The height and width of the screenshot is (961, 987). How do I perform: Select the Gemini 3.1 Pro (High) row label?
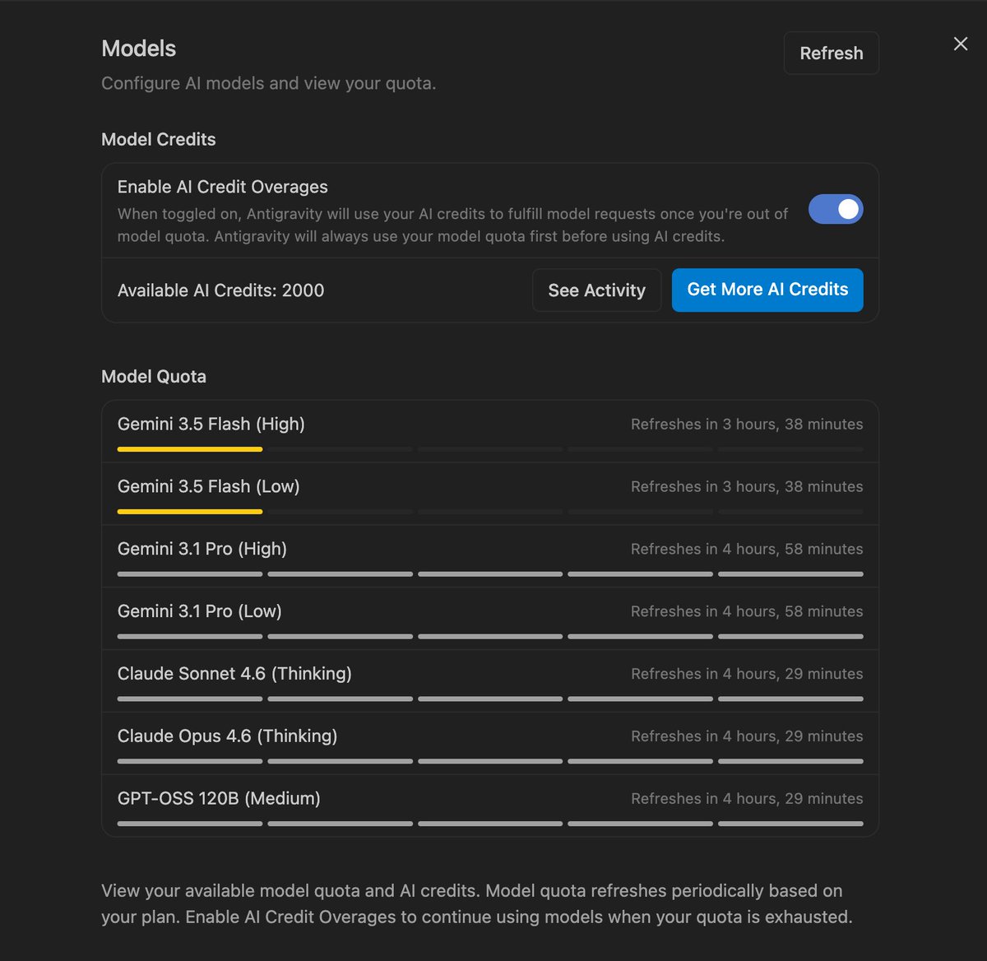202,549
